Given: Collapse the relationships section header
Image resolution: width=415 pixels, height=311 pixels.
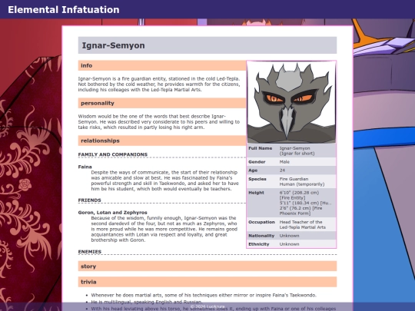Looking at the screenshot, I should [x=162, y=141].
